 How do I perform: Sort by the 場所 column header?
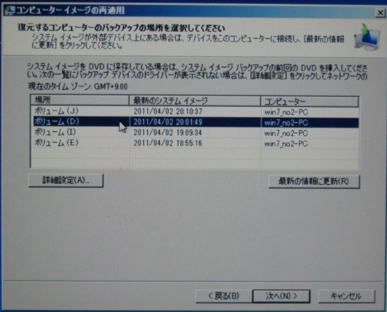[x=80, y=101]
